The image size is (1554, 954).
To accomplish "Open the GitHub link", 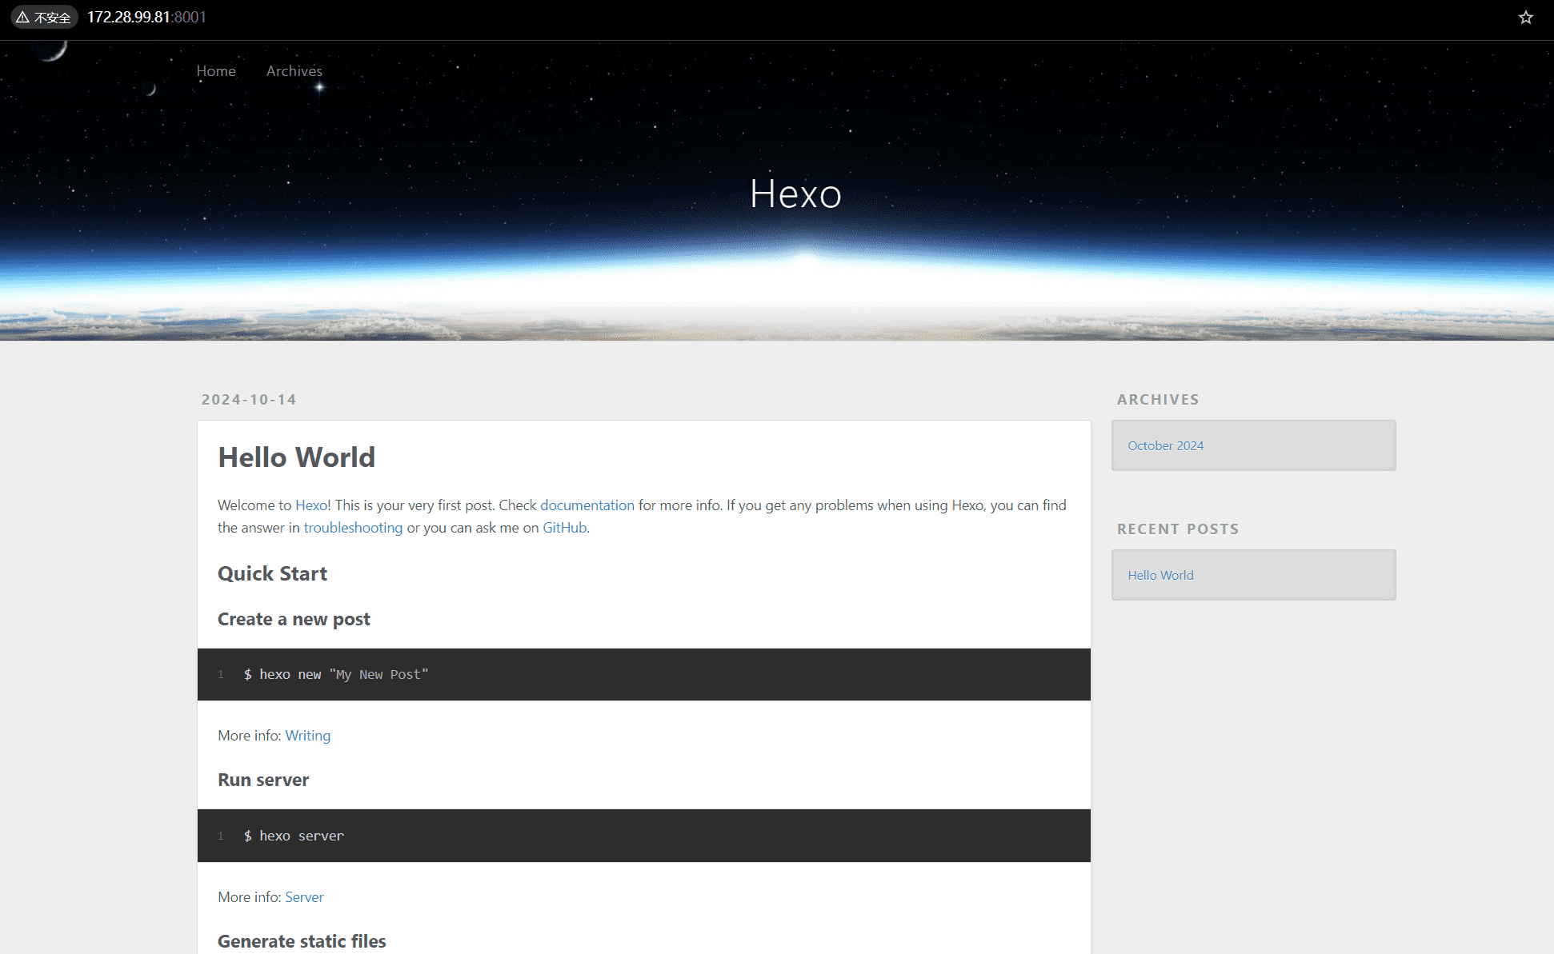I will click(x=564, y=528).
